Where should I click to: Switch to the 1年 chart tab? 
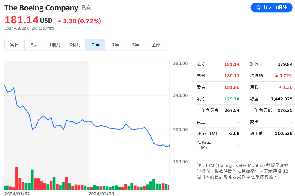pyautogui.click(x=115, y=45)
